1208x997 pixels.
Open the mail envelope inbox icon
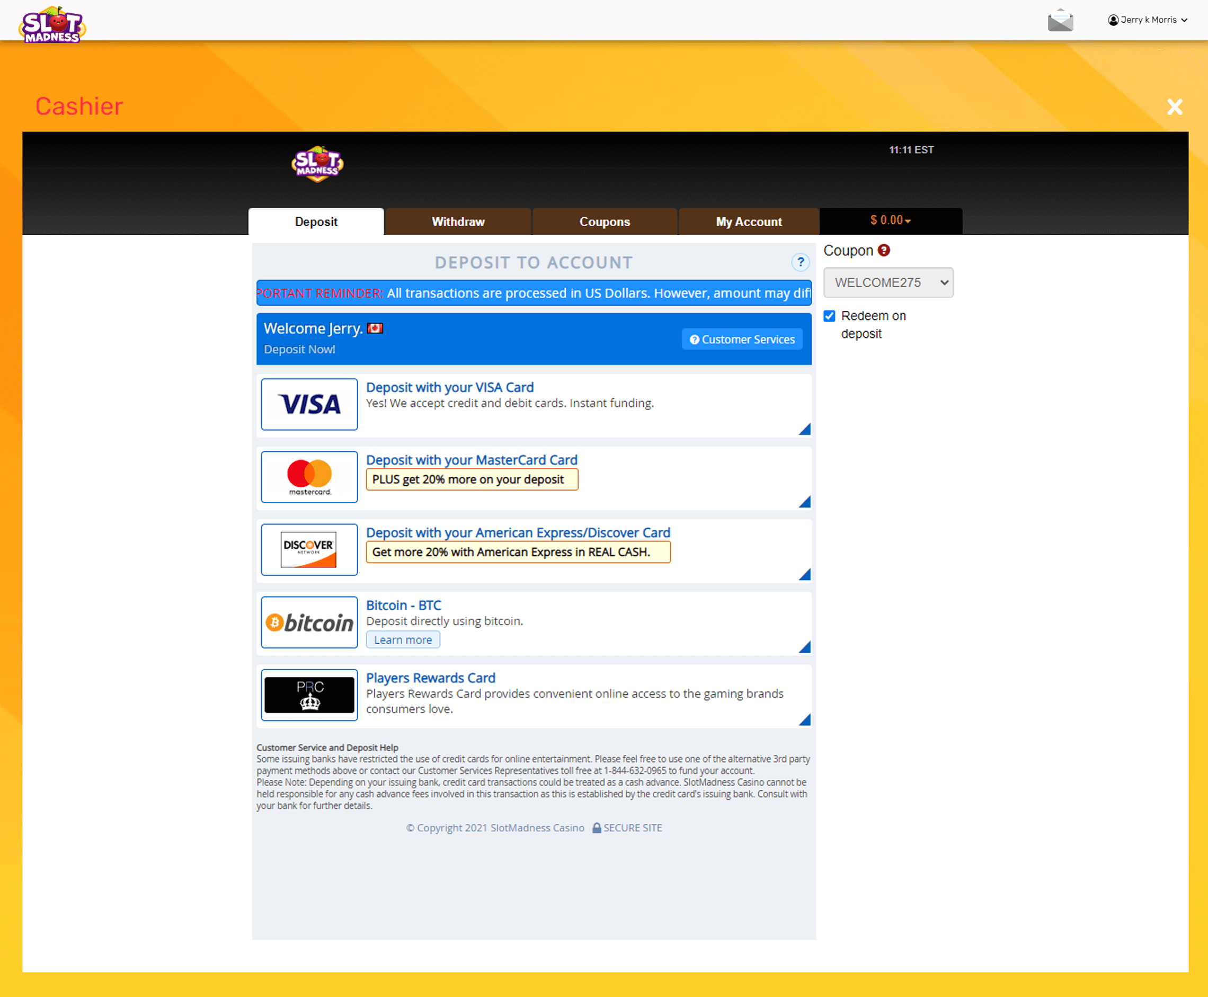coord(1060,20)
